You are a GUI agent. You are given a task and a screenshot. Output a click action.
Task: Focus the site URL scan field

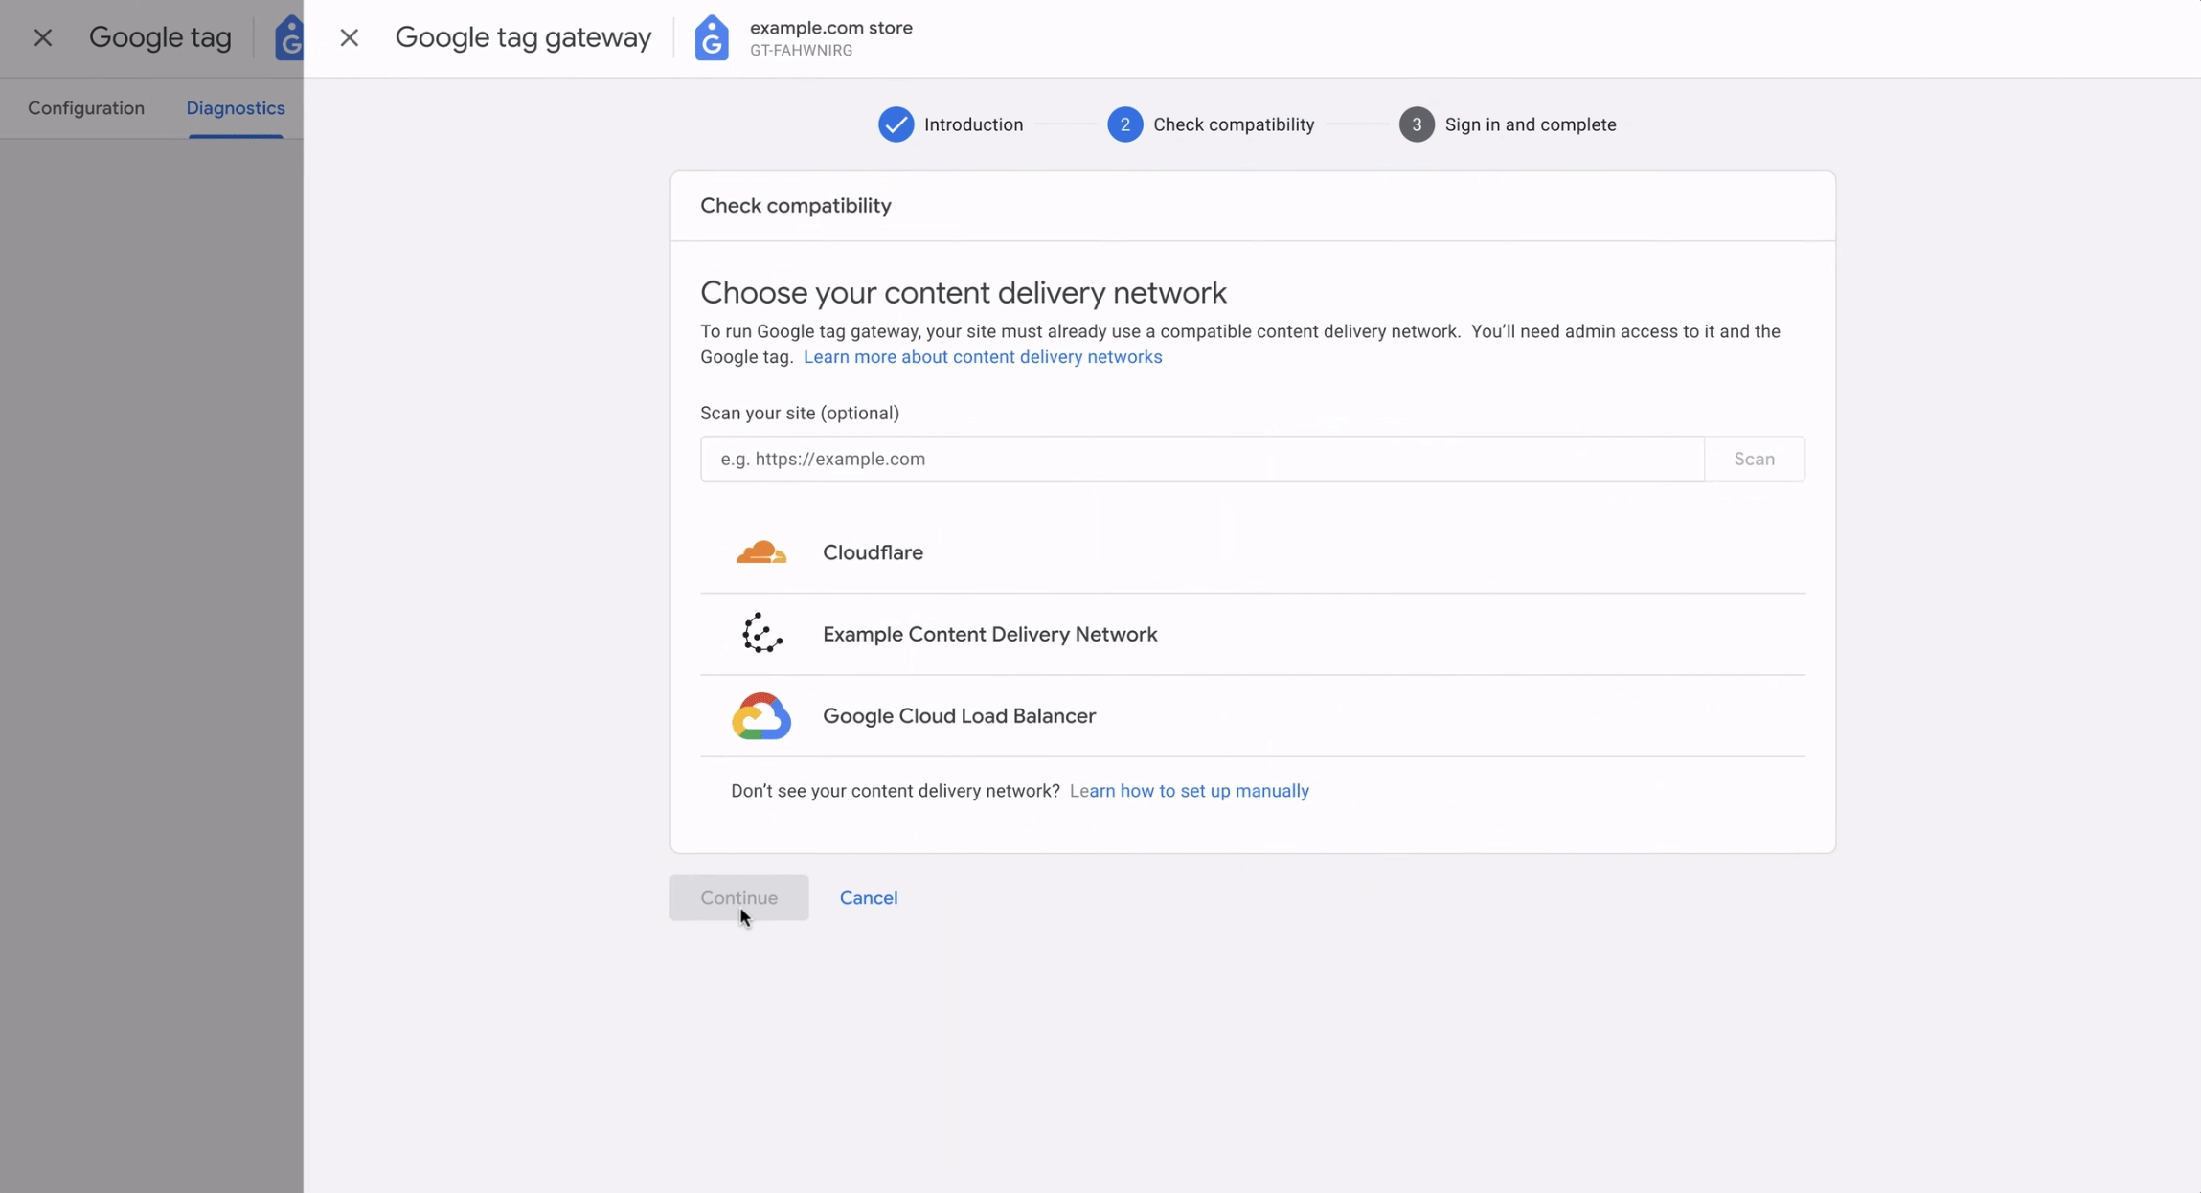(x=1202, y=459)
